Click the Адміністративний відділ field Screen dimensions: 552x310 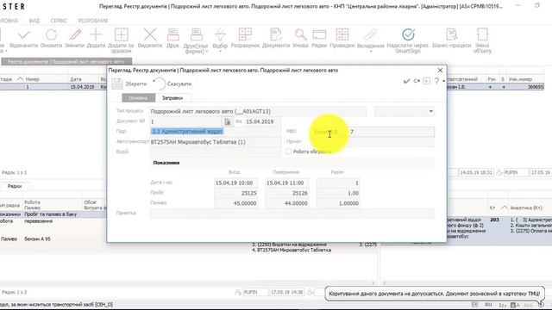215,132
